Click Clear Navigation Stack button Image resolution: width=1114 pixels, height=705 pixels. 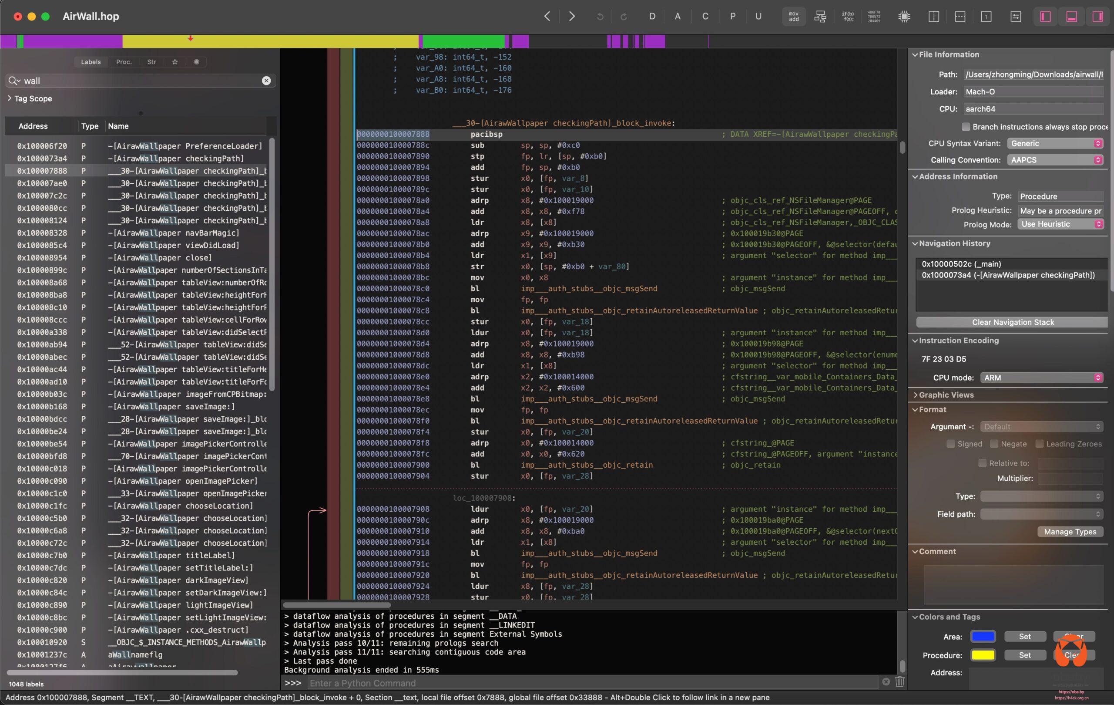tap(1012, 322)
